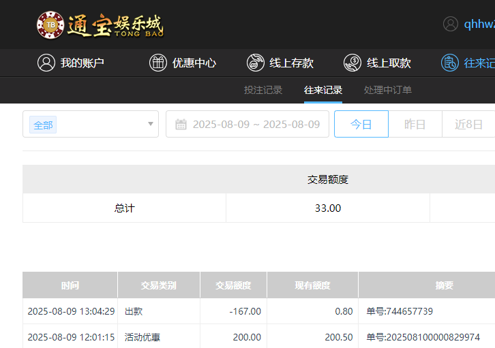This screenshot has width=495, height=348.
Task: Open the 往来记录 tab
Action: [x=323, y=90]
